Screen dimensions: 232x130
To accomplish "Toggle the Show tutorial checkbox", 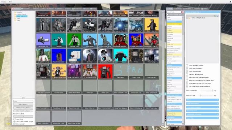I will pos(14,124).
